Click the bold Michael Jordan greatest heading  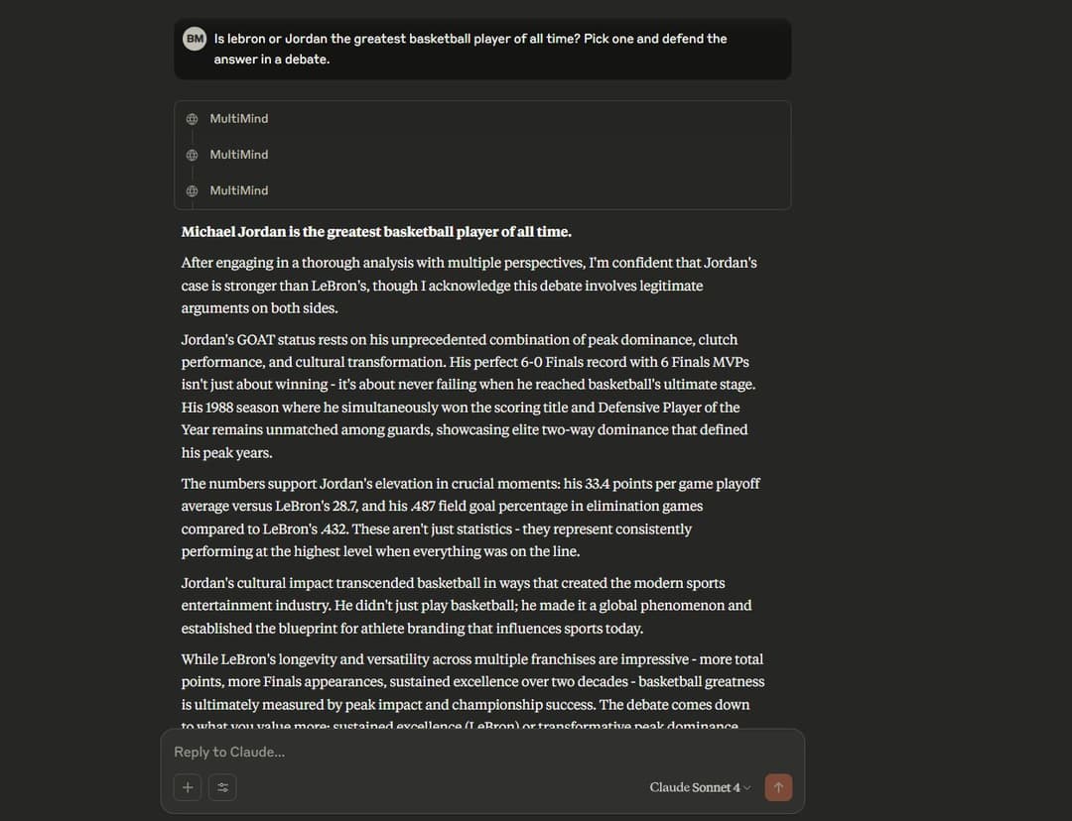[376, 232]
